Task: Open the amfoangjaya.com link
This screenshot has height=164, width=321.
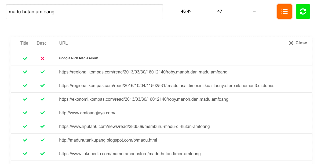Action: pos(87,113)
